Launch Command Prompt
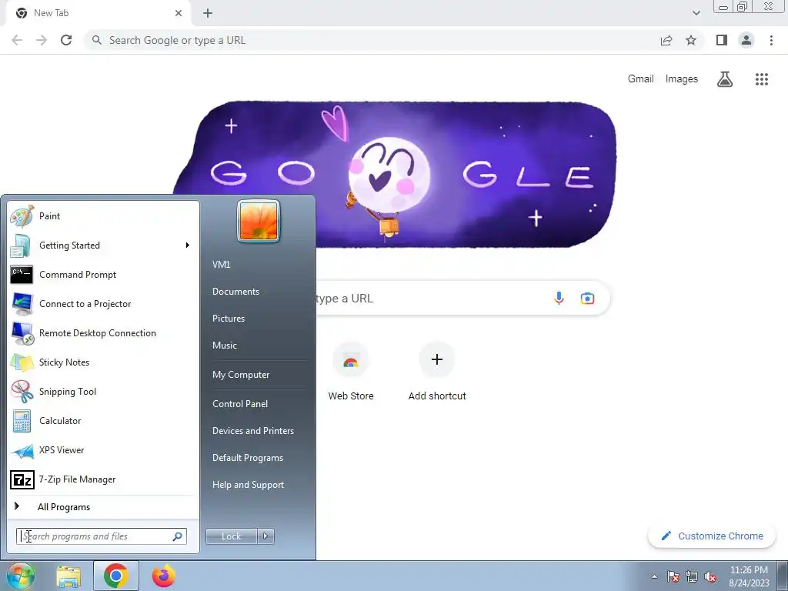The width and height of the screenshot is (788, 591). pyautogui.click(x=103, y=275)
